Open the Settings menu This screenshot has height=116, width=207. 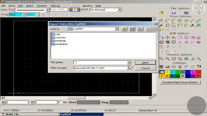(x=55, y=6)
